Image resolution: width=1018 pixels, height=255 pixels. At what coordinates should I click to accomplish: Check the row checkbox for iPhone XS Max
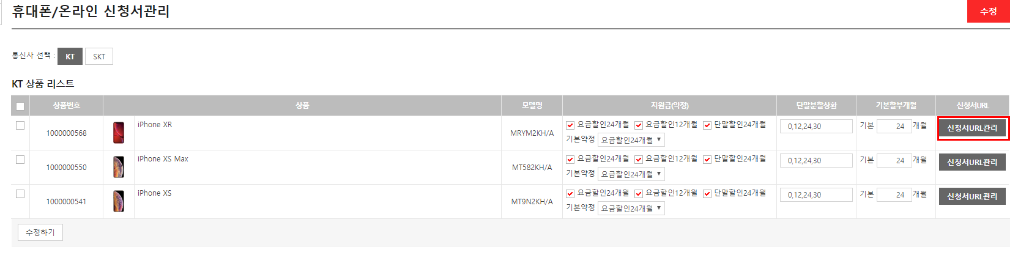pyautogui.click(x=20, y=160)
